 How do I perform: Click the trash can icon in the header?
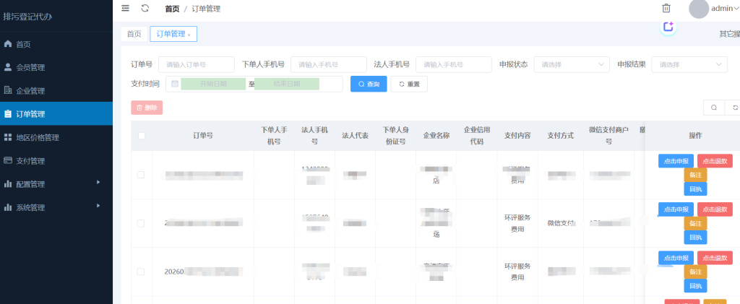click(x=666, y=8)
